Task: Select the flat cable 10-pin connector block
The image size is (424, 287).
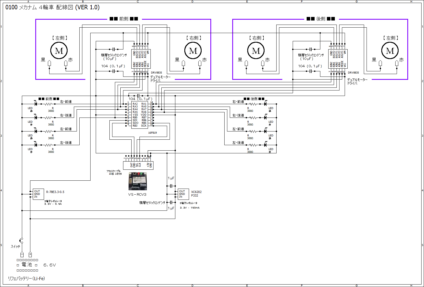Action: coord(138,165)
